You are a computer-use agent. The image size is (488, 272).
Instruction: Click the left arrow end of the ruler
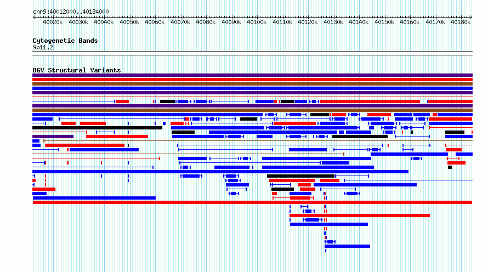coord(34,17)
